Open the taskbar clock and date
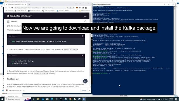Image resolution: width=179 pixels, height=101 pixels. click(171, 99)
